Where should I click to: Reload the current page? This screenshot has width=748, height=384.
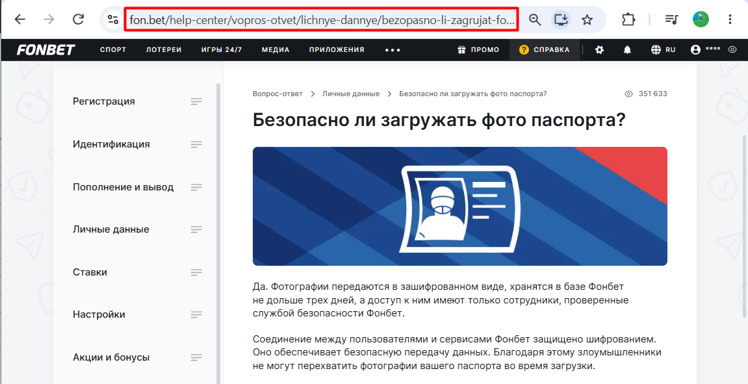[x=78, y=19]
